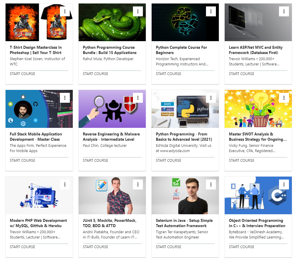Open title Learn ASP.Net MVC and Entity Framework
298x263 pixels.
click(256, 50)
